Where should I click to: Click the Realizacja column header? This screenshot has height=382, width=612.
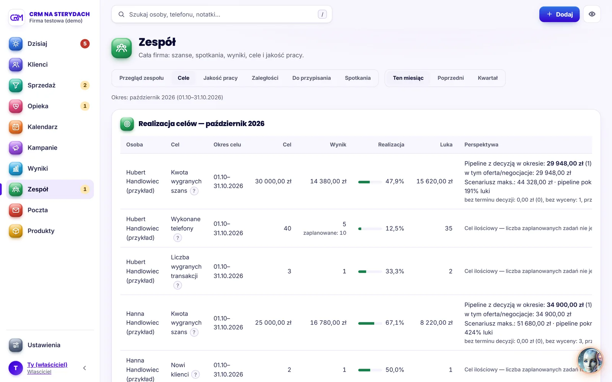(391, 145)
